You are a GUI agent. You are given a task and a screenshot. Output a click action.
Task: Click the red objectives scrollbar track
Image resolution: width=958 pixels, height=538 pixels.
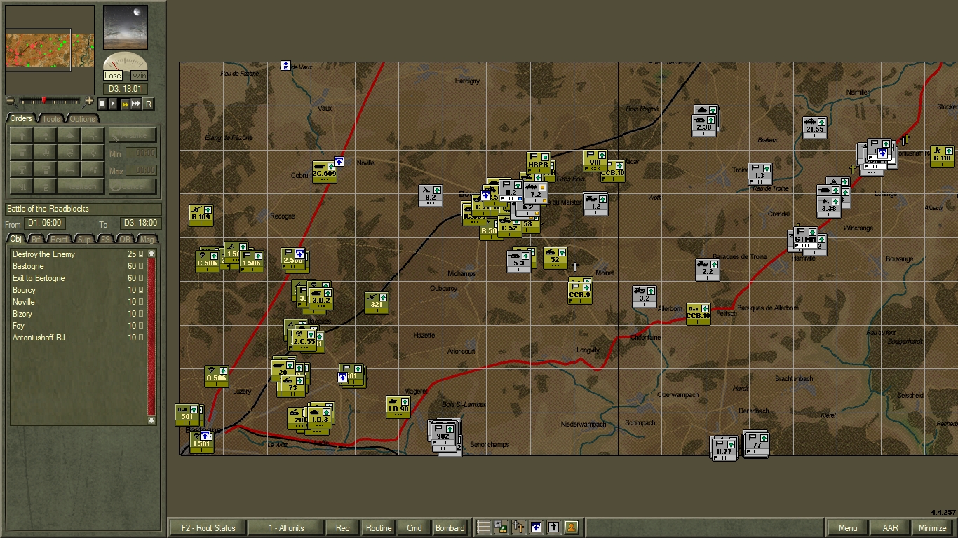[x=151, y=337]
